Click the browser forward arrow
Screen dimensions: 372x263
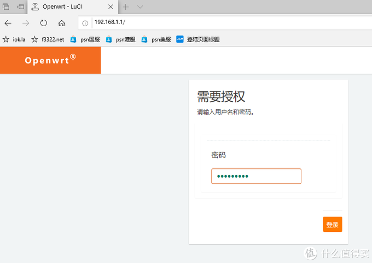[x=26, y=24]
